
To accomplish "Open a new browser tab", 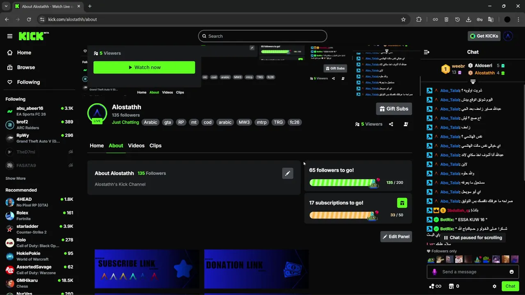I will pyautogui.click(x=90, y=6).
